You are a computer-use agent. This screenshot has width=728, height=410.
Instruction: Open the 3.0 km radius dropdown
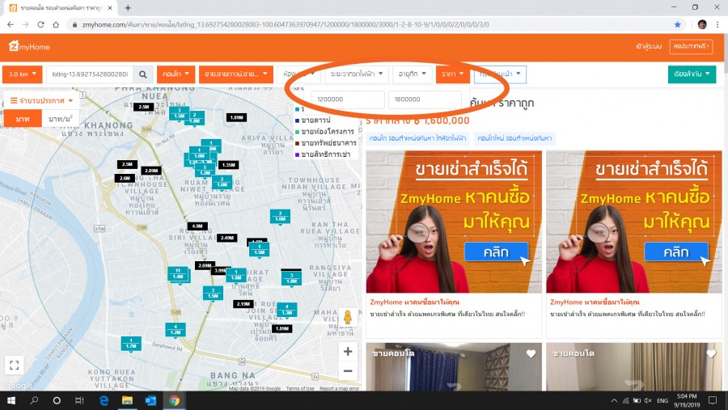[23, 74]
